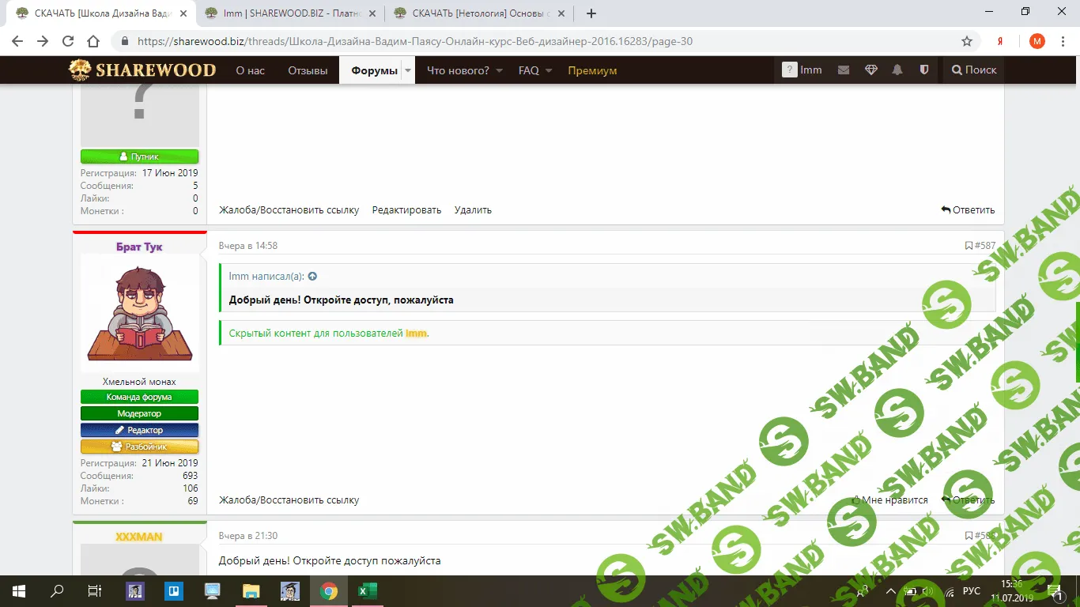Go to the browser home page
This screenshot has height=607, width=1080.
(x=93, y=41)
